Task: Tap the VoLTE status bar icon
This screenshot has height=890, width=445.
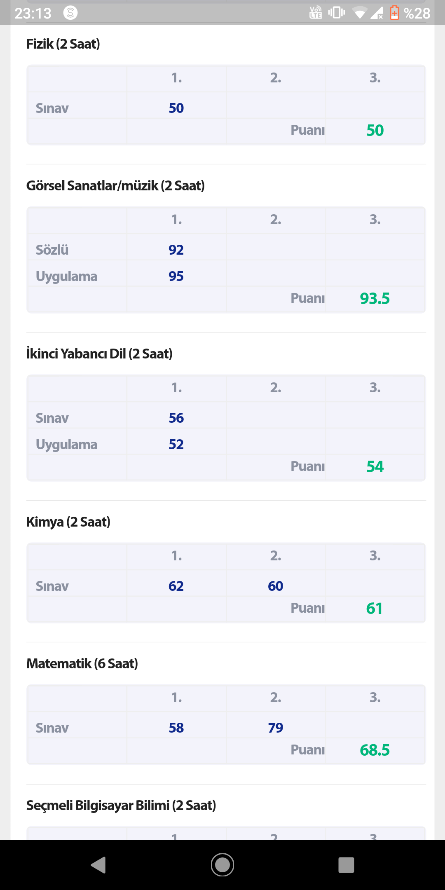Action: [316, 13]
